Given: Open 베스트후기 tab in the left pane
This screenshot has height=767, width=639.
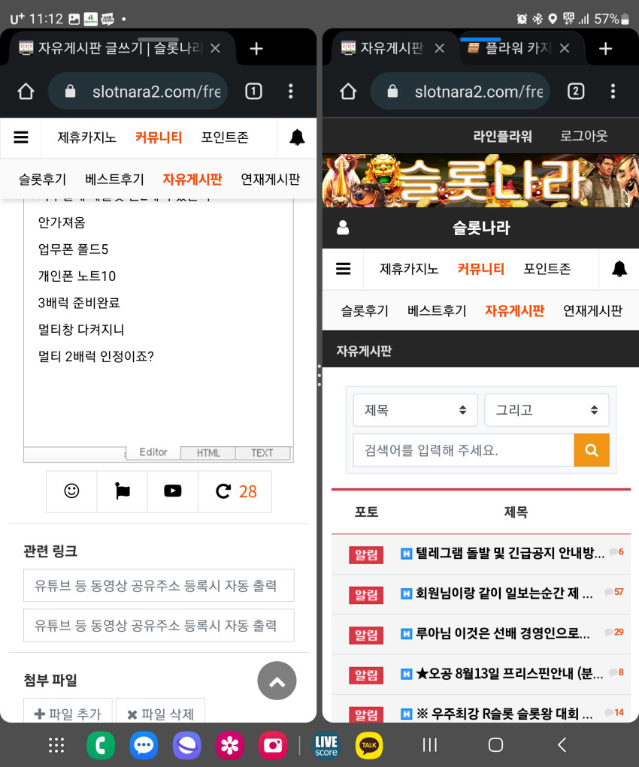Looking at the screenshot, I should (114, 180).
